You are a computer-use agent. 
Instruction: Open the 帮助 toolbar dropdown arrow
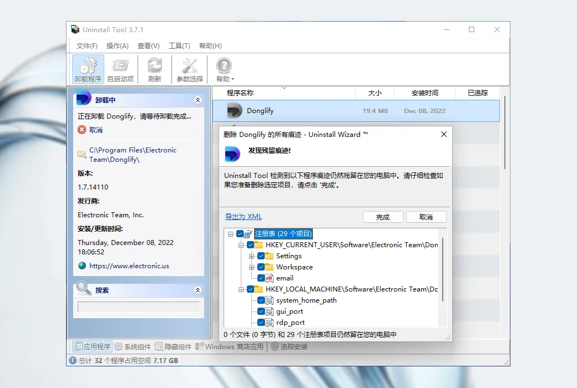pos(232,79)
